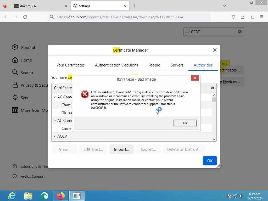Close the dro.pm/CA tab
The image size is (268, 201).
click(x=66, y=6)
